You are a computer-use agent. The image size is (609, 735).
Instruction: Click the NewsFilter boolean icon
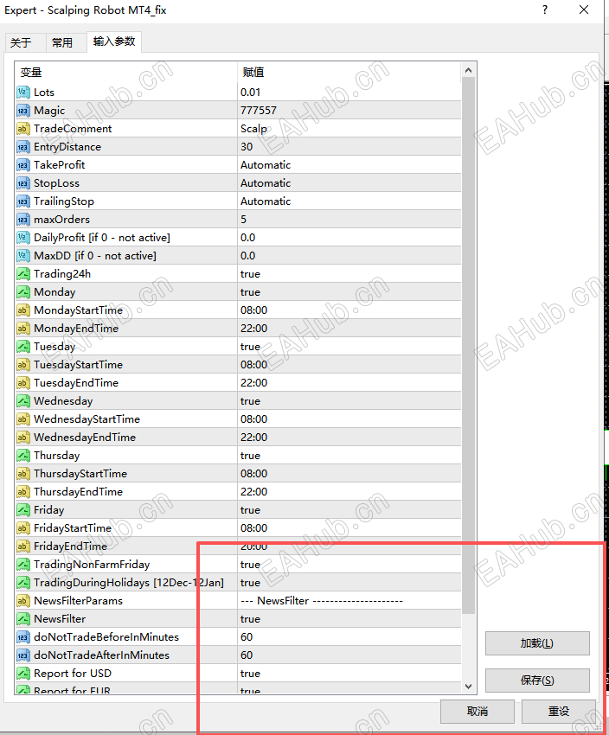[23, 619]
